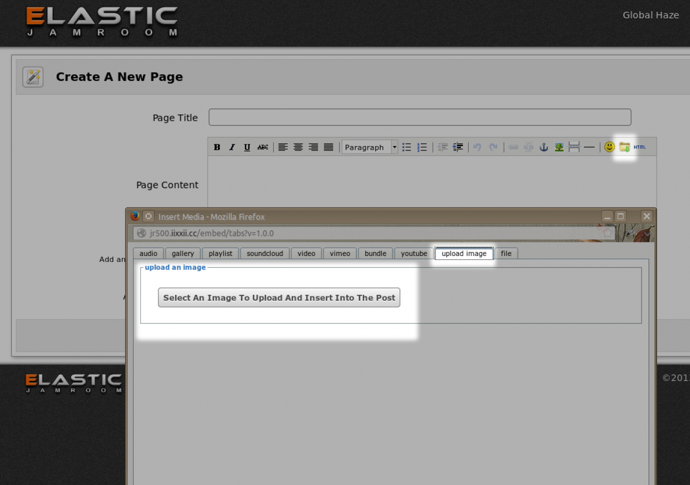Viewport: 690px width, 485px height.
Task: Click the Create A New Page wand icon
Action: 33,77
